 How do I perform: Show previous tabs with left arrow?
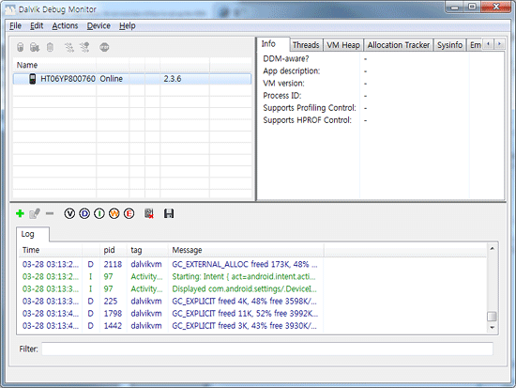(489, 44)
